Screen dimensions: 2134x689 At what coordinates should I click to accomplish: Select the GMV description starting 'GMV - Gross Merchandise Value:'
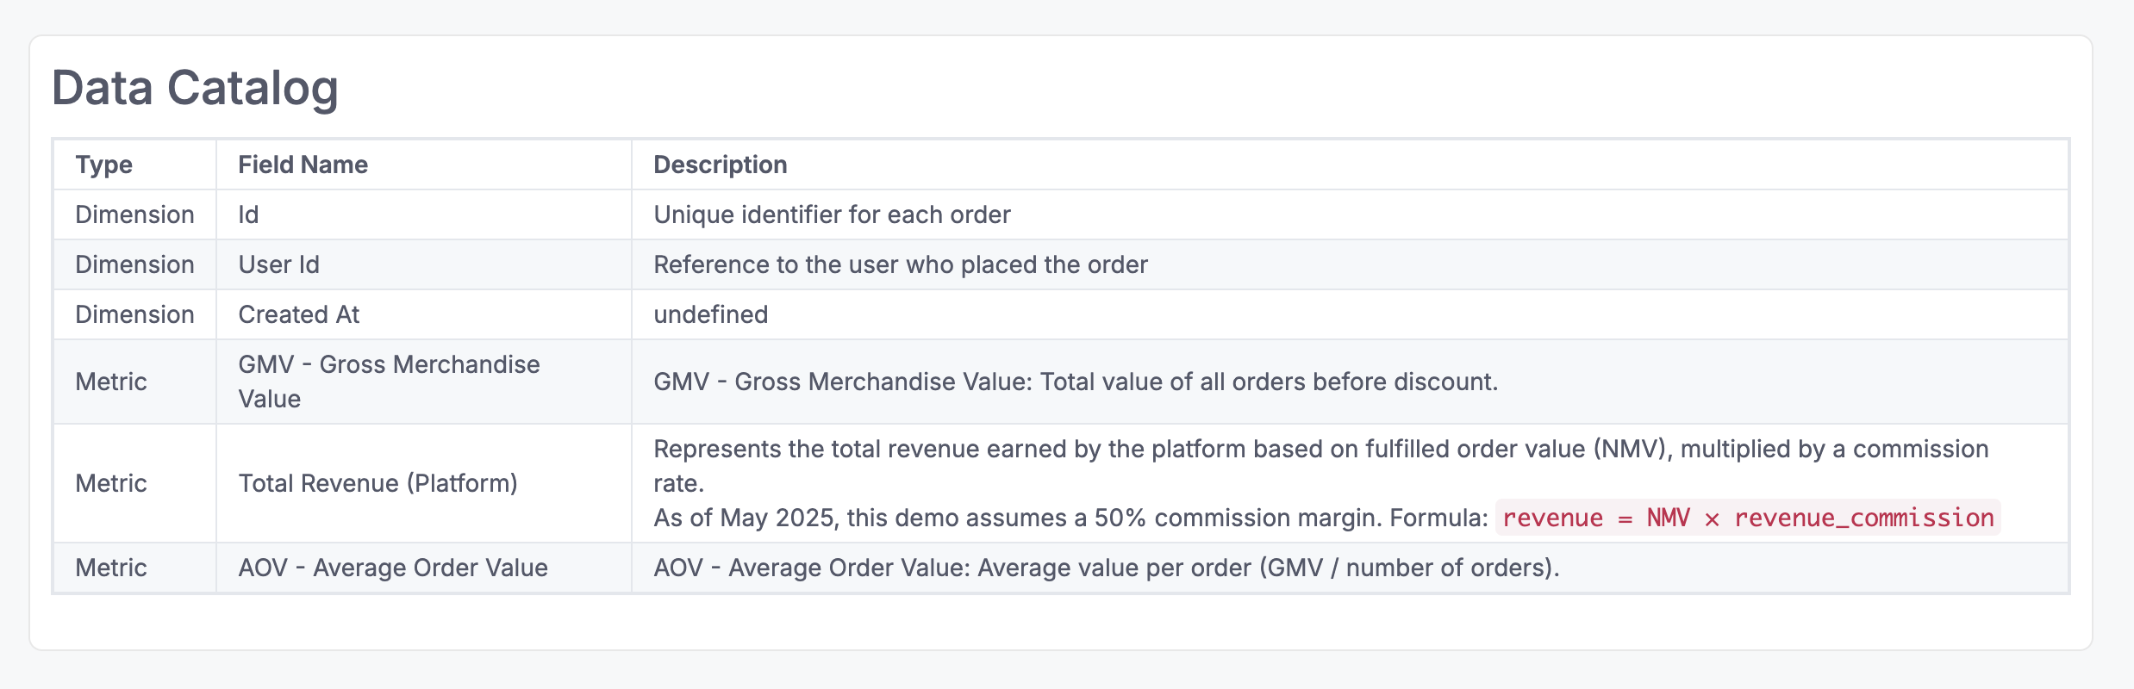[1075, 382]
